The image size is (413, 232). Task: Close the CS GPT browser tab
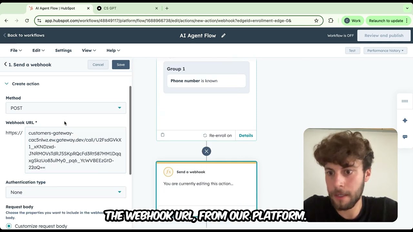tap(156, 8)
